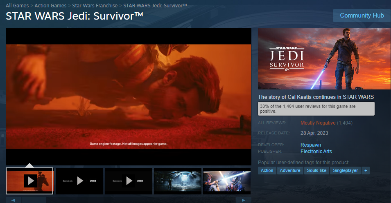
Task: Select the Adventure tag
Action: (290, 170)
